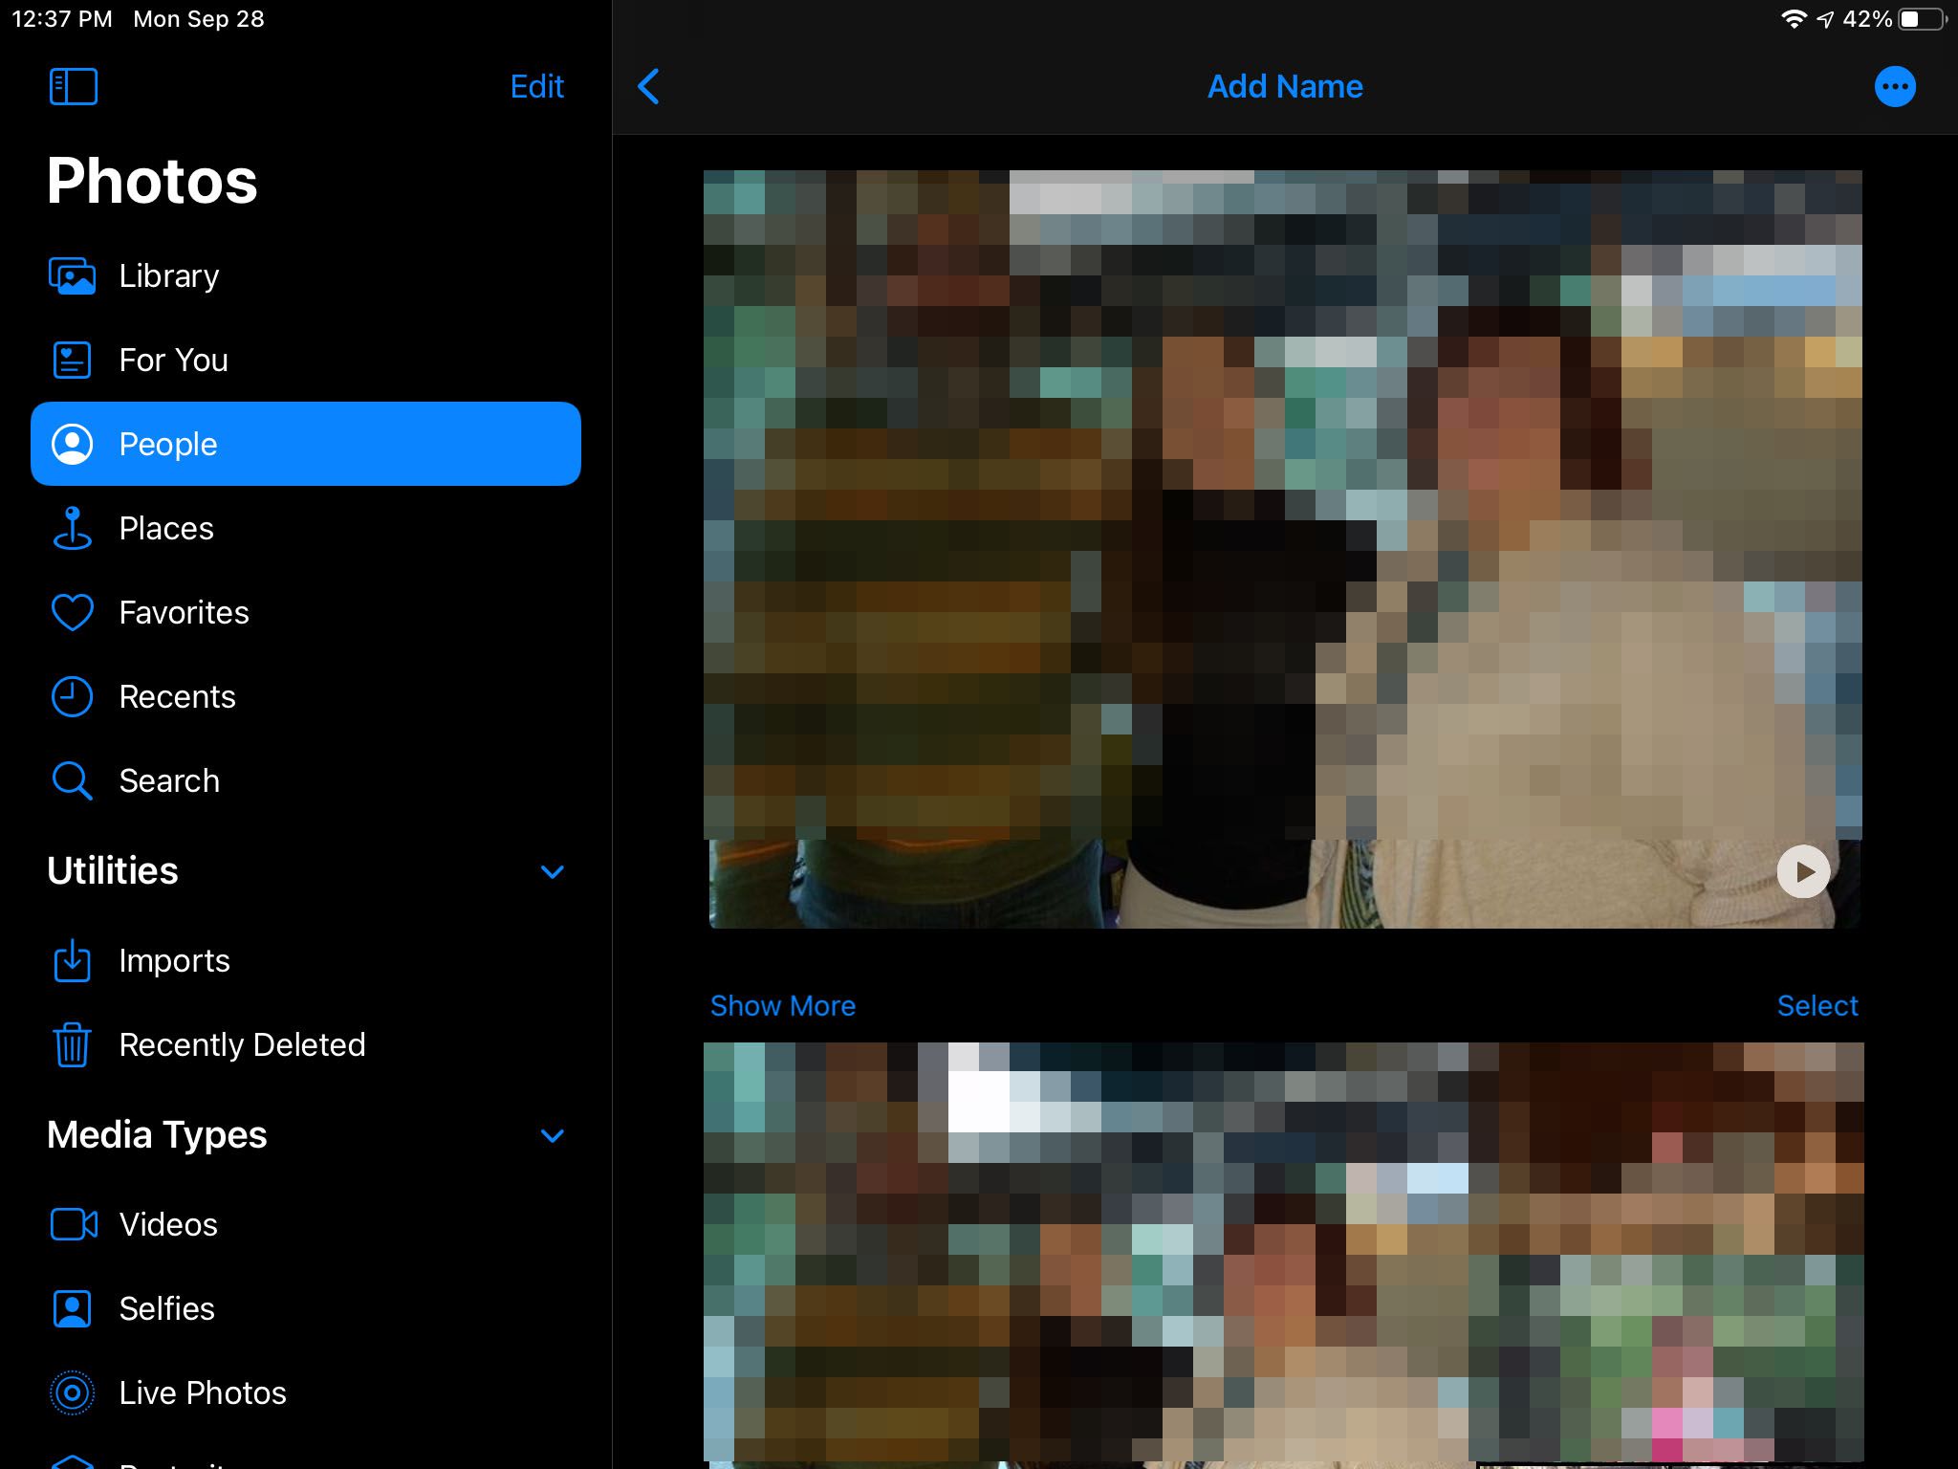This screenshot has width=1958, height=1469.
Task: Click the sidebar toggle panel icon
Action: click(73, 85)
